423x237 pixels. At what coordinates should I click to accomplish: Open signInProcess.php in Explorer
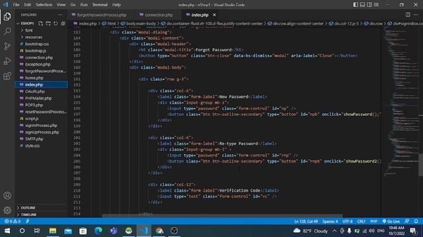[41, 125]
